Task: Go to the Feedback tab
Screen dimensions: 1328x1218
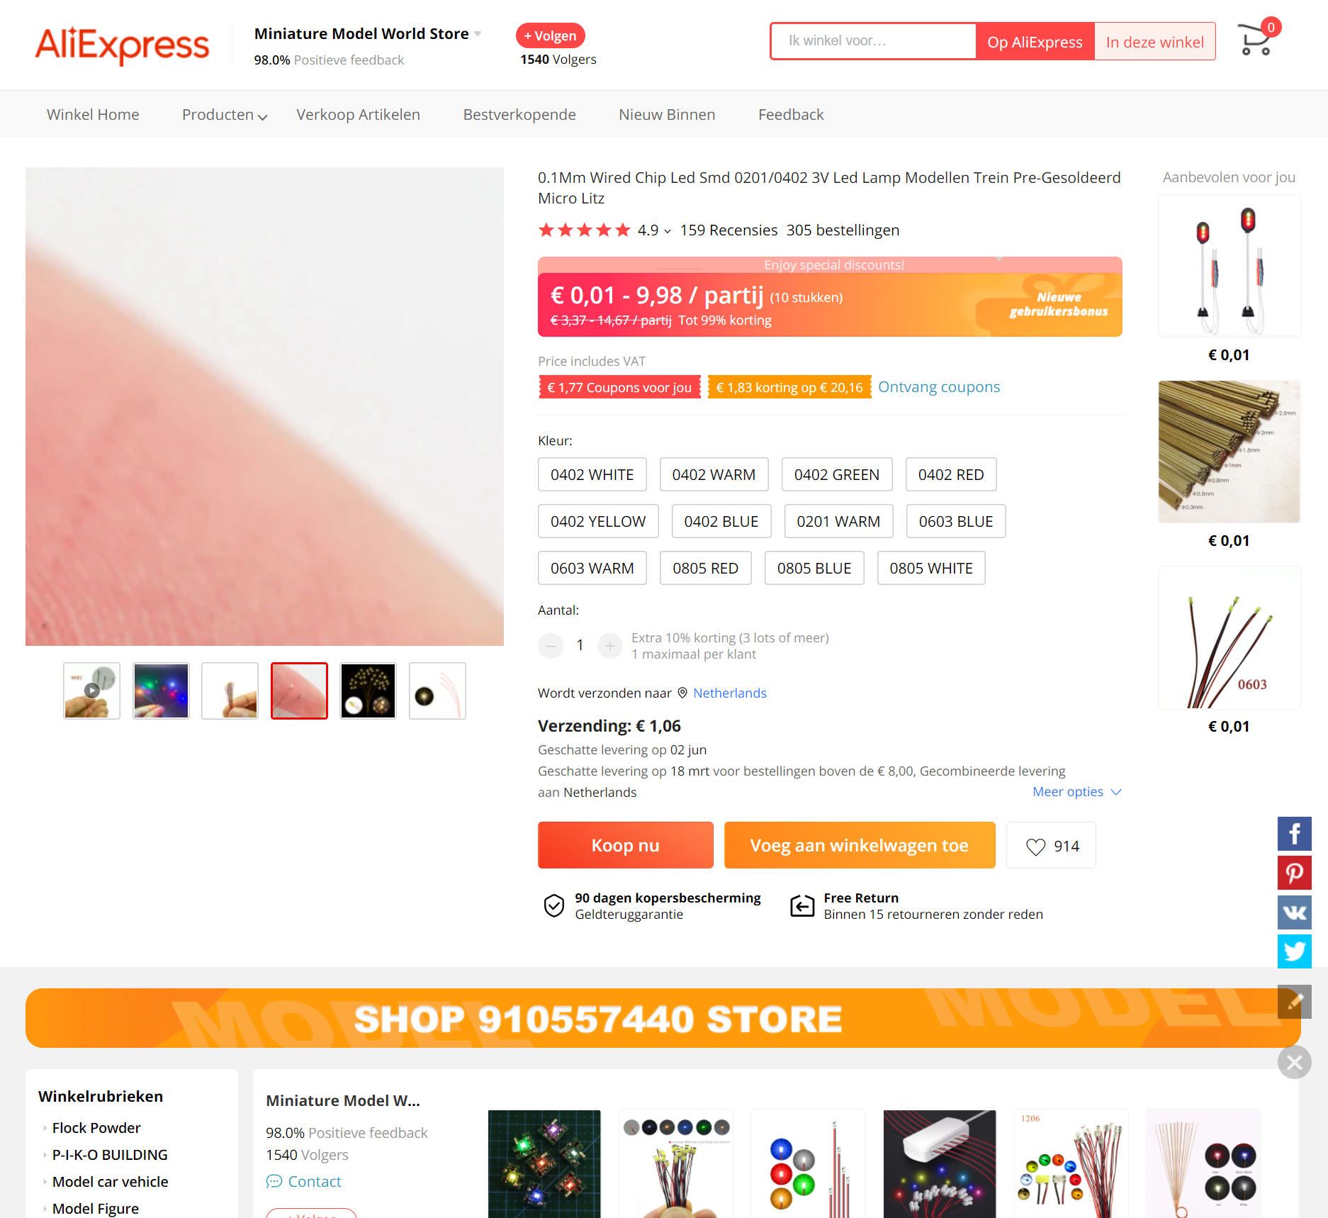Action: point(791,115)
